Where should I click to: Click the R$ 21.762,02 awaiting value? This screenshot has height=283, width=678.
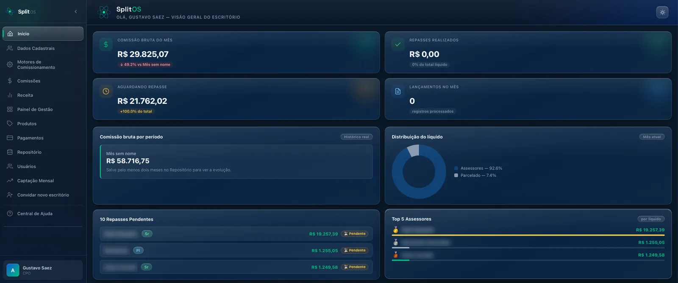142,101
